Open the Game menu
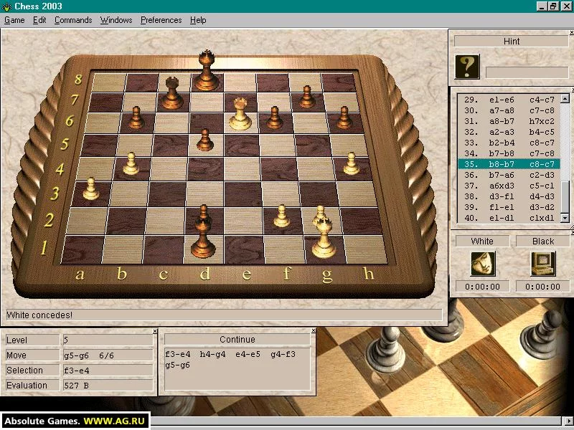 tap(14, 20)
